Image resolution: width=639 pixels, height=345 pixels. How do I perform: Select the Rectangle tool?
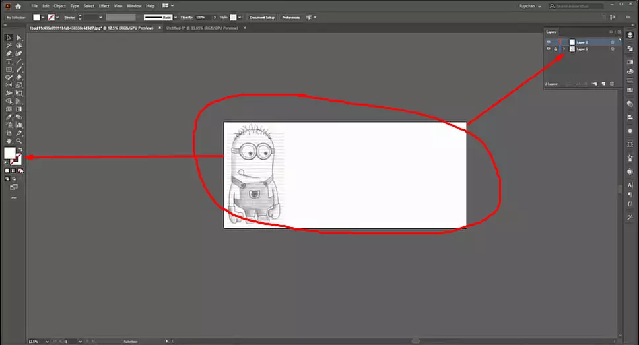pos(9,69)
